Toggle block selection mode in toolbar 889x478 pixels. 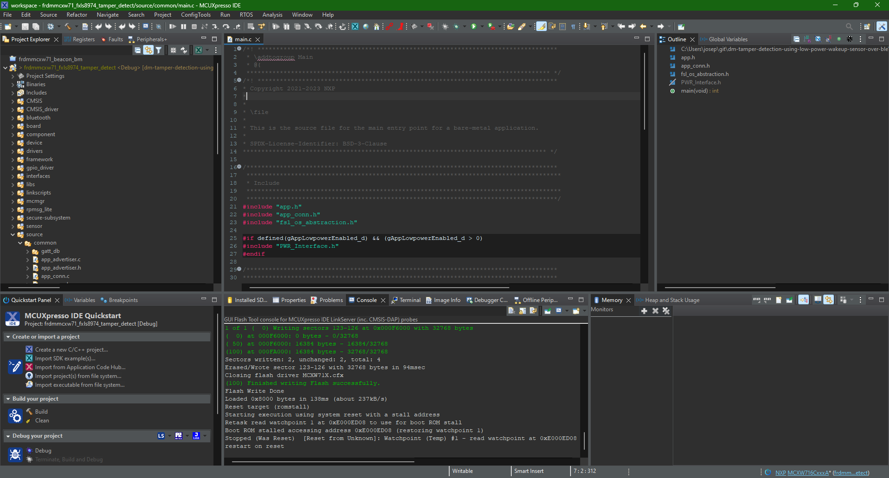pos(563,27)
